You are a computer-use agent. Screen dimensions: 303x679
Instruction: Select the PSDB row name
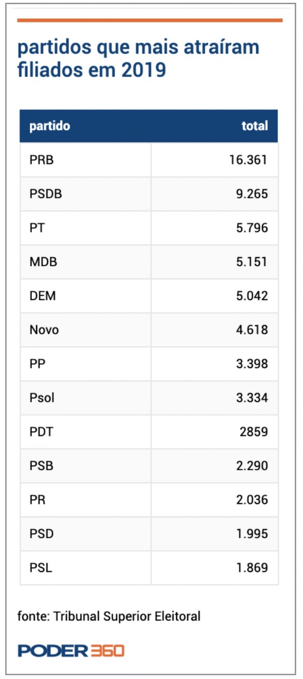pos(45,194)
